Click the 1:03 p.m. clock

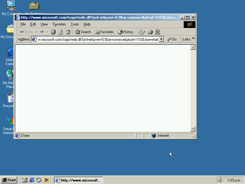(x=234, y=180)
